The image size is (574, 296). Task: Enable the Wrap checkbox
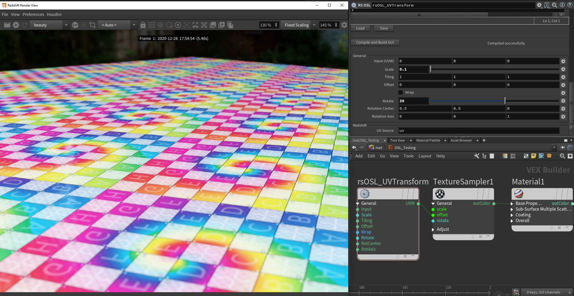pyautogui.click(x=401, y=92)
